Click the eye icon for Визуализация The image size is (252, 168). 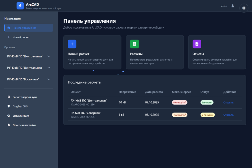click(x=9, y=116)
